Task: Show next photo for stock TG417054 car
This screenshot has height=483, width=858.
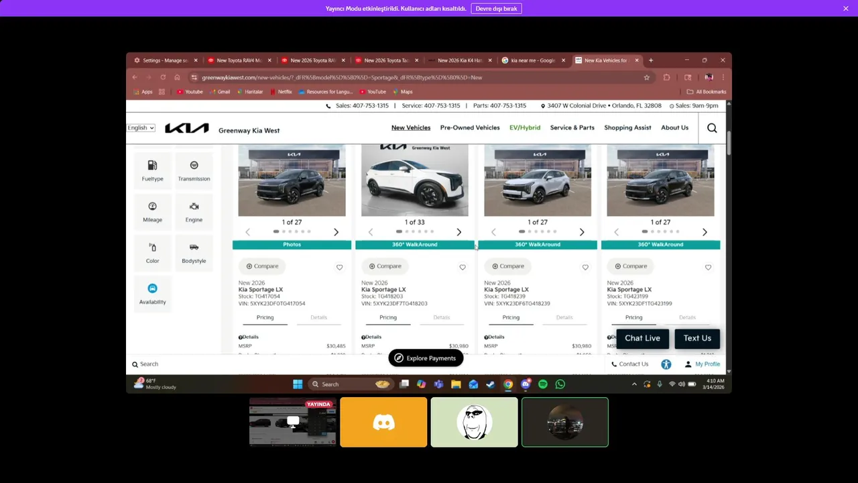Action: coord(336,232)
